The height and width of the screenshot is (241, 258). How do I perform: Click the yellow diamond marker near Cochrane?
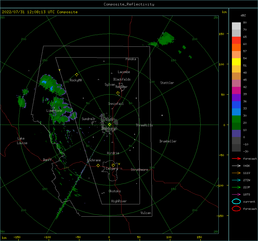pos(98,166)
